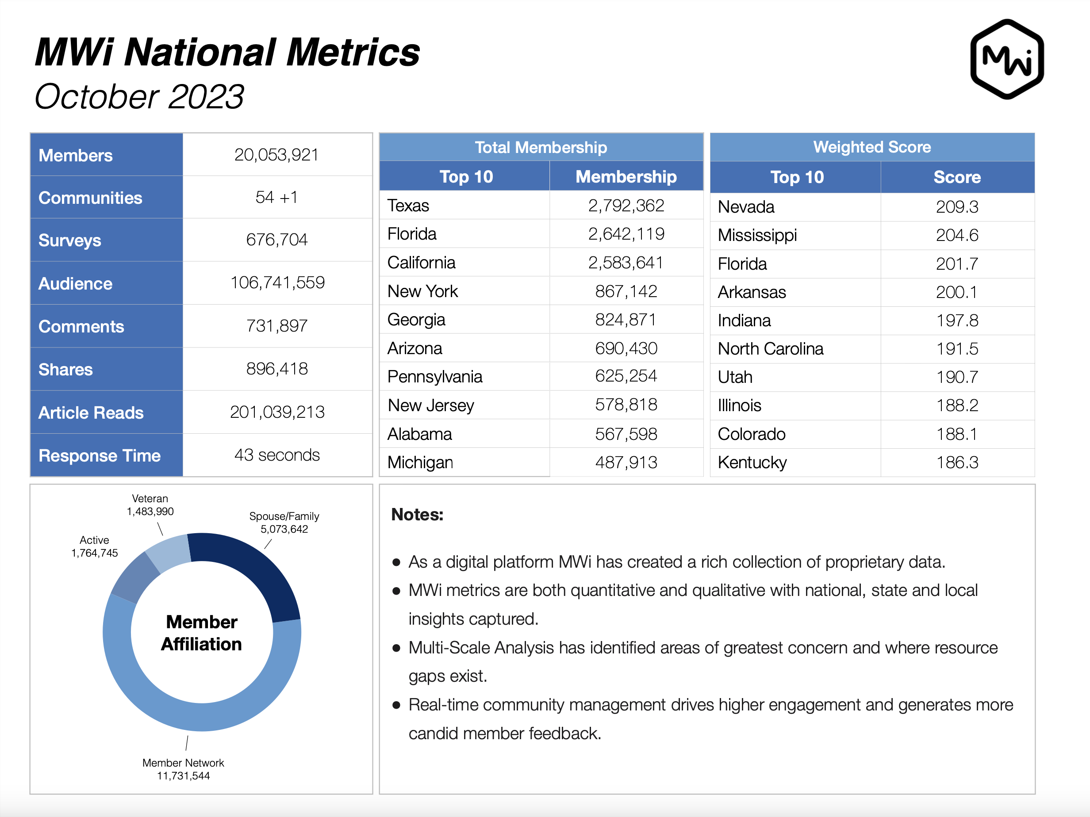Click the value 676,704
Image resolution: width=1090 pixels, height=817 pixels.
[276, 240]
